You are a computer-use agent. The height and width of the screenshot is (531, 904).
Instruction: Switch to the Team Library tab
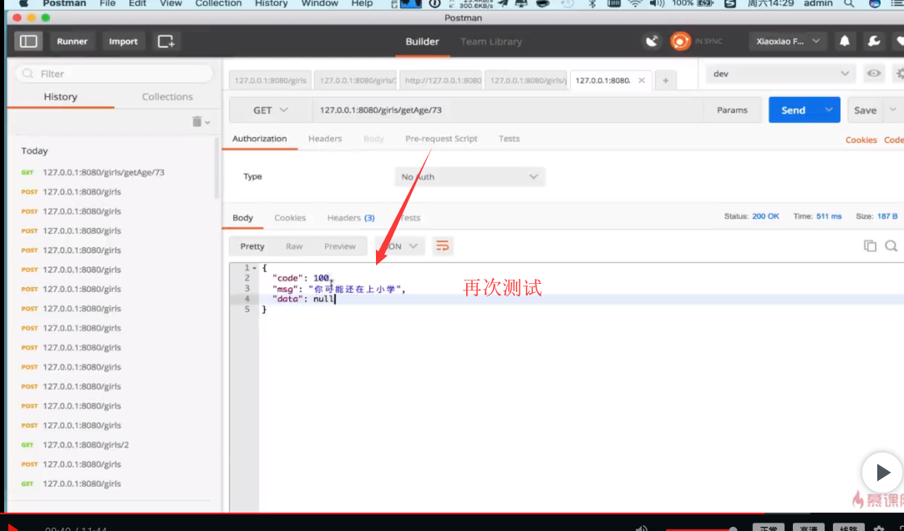(x=491, y=42)
